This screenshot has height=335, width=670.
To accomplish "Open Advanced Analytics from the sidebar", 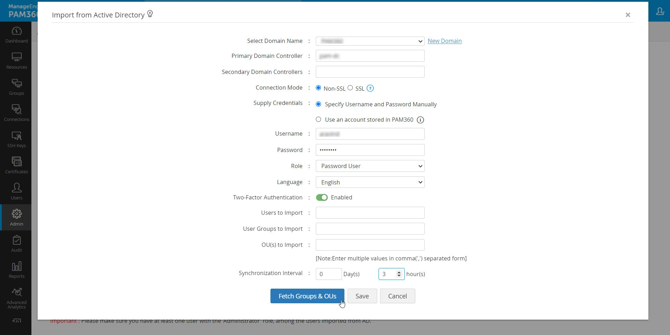I will point(16,297).
